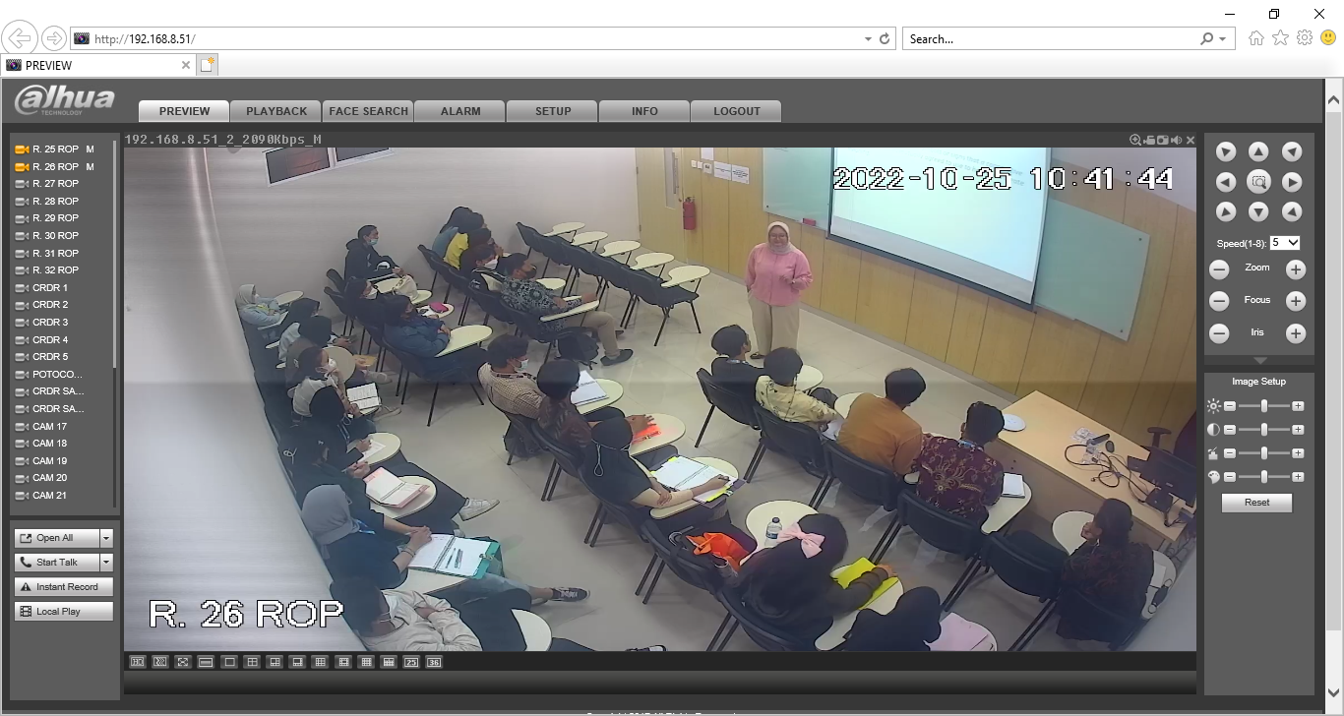This screenshot has height=716, width=1344.
Task: Expand the Start Talk dropdown arrow
Action: click(x=106, y=563)
